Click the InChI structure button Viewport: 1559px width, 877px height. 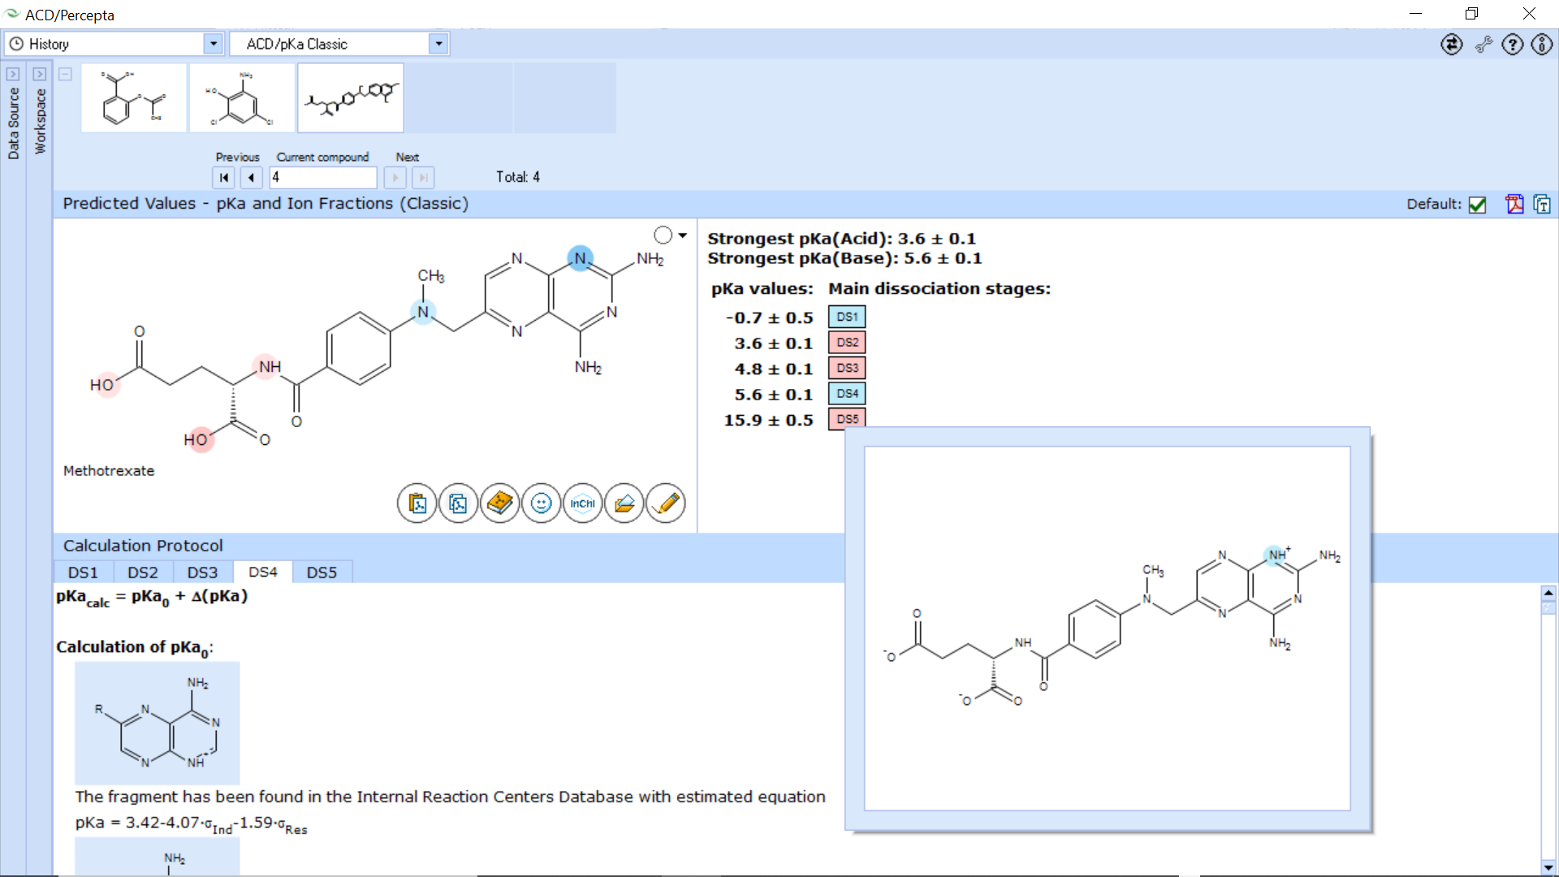click(x=582, y=503)
